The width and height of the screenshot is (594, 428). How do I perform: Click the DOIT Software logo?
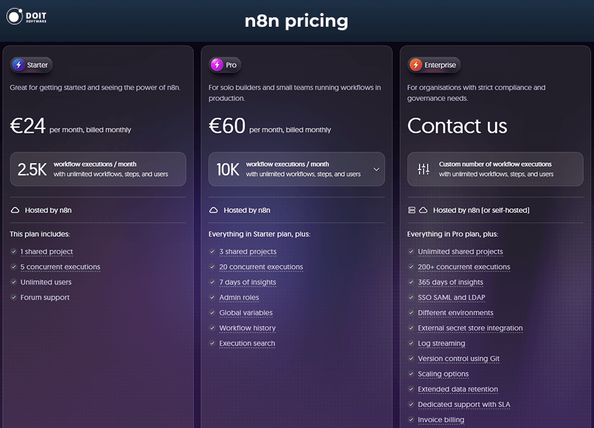[x=25, y=16]
